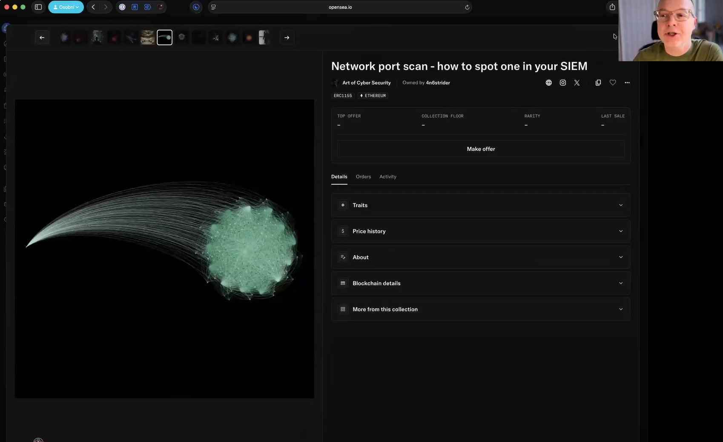Viewport: 723px width, 442px height.
Task: Click the copy link icon
Action: [x=598, y=83]
